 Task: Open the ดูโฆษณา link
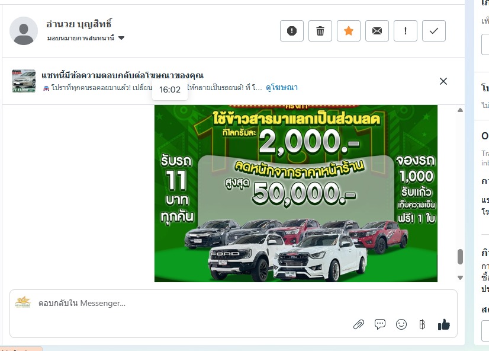pyautogui.click(x=282, y=87)
